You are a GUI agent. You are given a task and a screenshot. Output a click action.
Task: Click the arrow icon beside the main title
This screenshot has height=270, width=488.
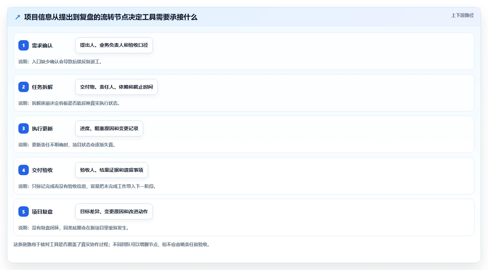[18, 17]
